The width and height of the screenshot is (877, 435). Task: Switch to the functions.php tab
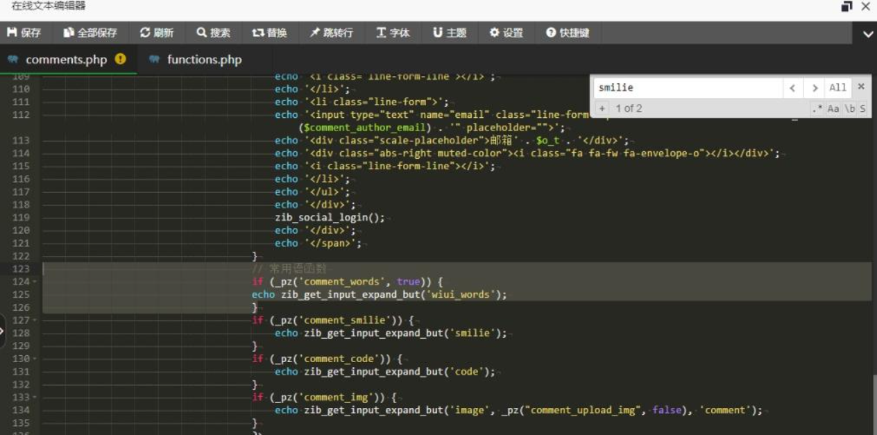click(x=204, y=60)
